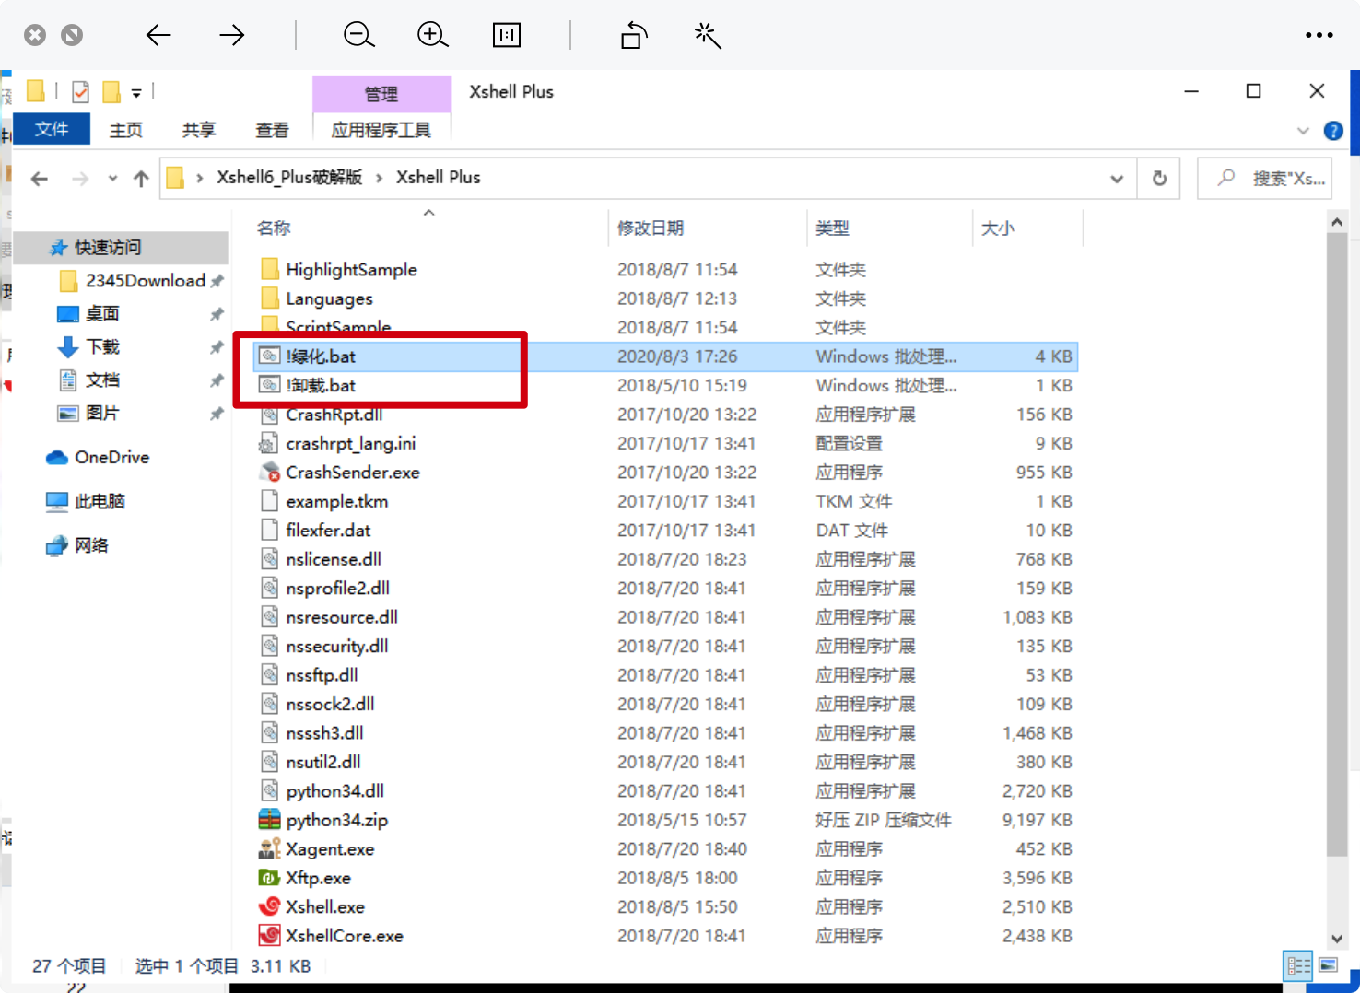Click the 管理 contextual tab

(x=381, y=94)
